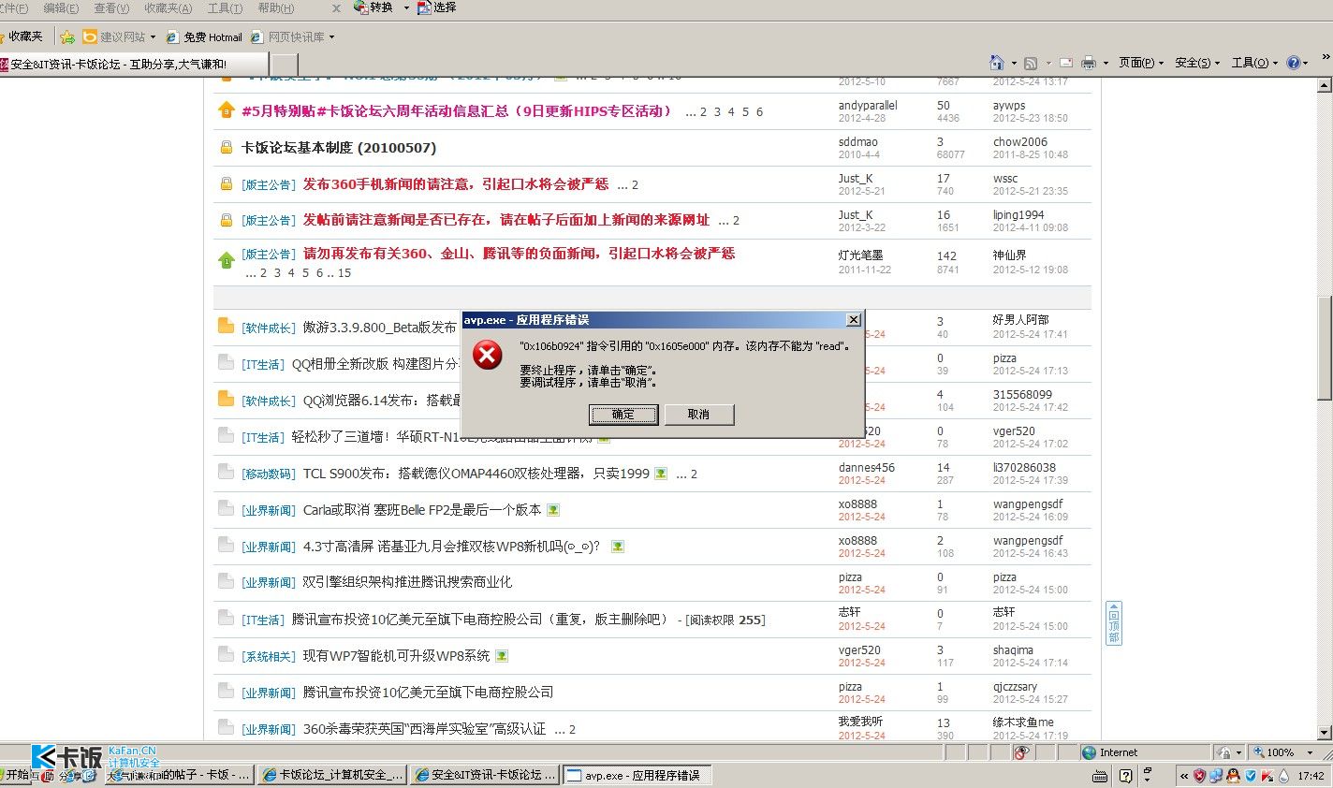The width and height of the screenshot is (1333, 788).
Task: Open thread 腾讯宣布投资10亿美元至旗下电商控股公司
Action: click(x=428, y=693)
